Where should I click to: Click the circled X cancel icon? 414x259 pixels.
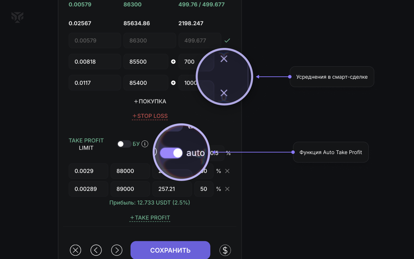coord(75,250)
